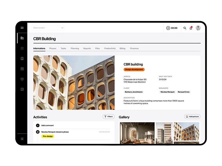Open the task list icon in sidebar
Viewport: 222px width, 166px height.
click(22, 48)
